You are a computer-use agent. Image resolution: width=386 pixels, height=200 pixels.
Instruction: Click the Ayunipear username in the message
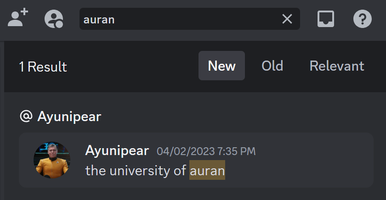coord(117,150)
